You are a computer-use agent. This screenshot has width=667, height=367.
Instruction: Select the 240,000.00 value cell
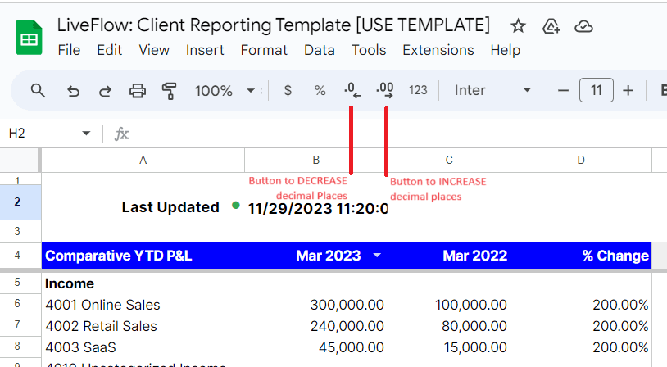[316, 326]
